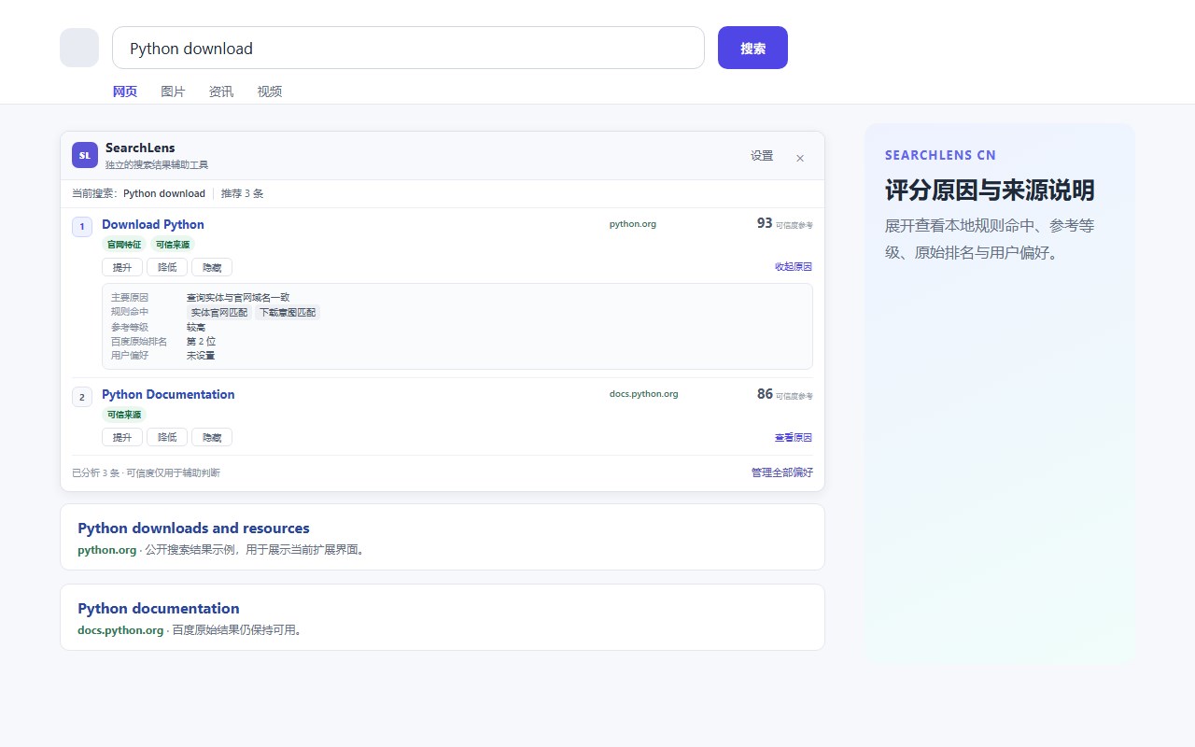Focus the Python download search input

point(408,48)
